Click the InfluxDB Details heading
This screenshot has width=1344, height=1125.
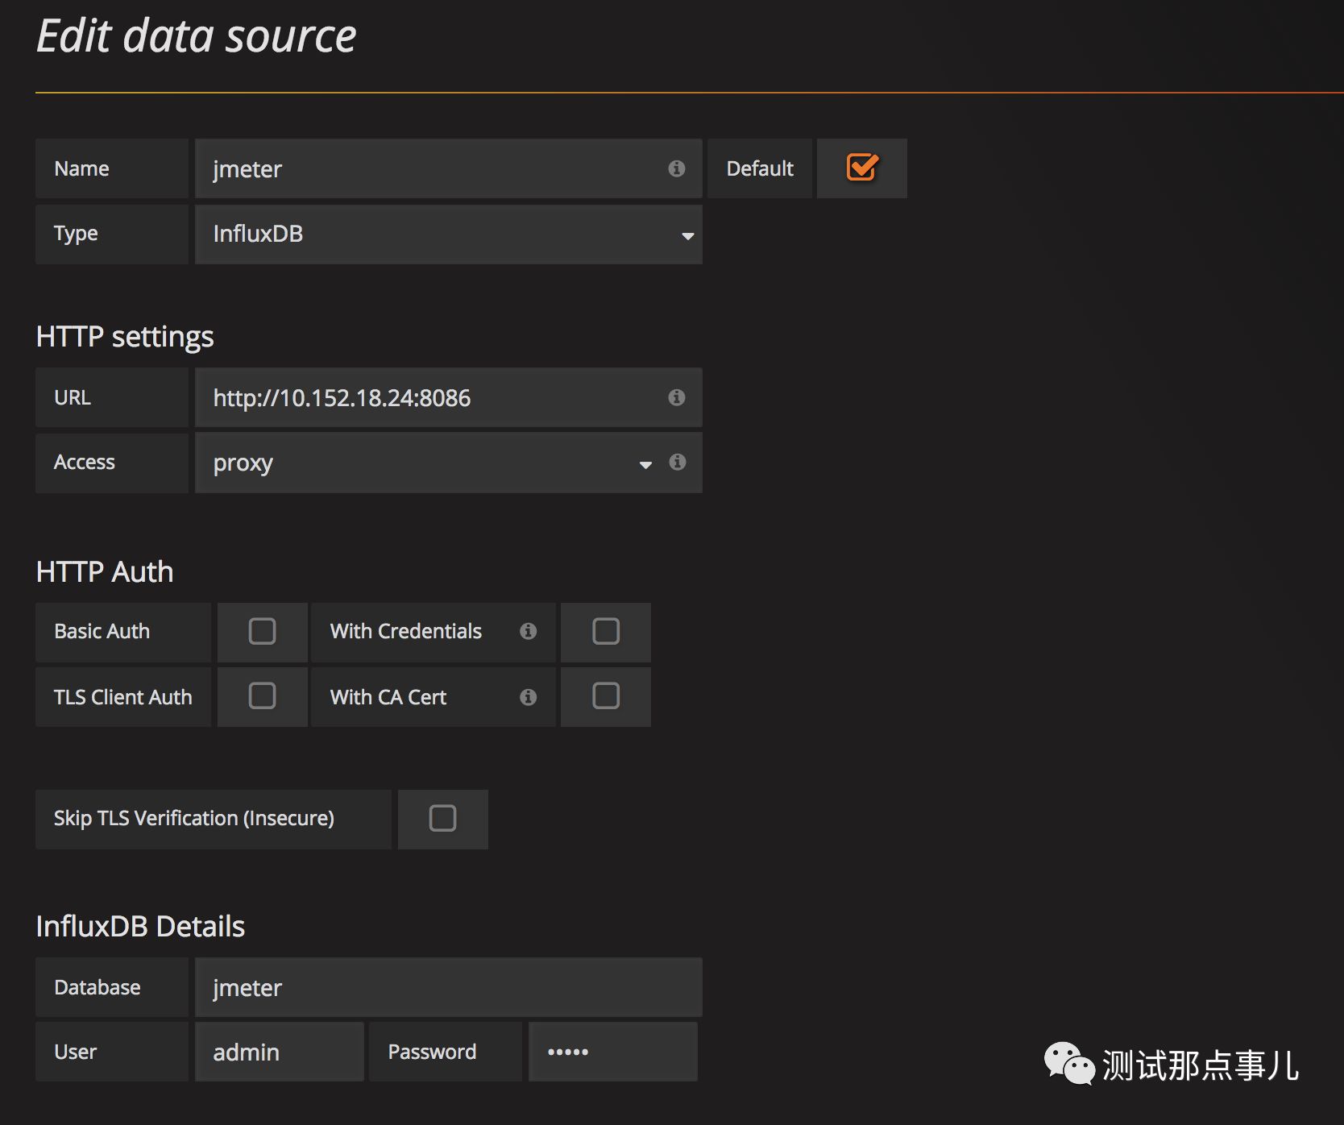click(x=140, y=927)
